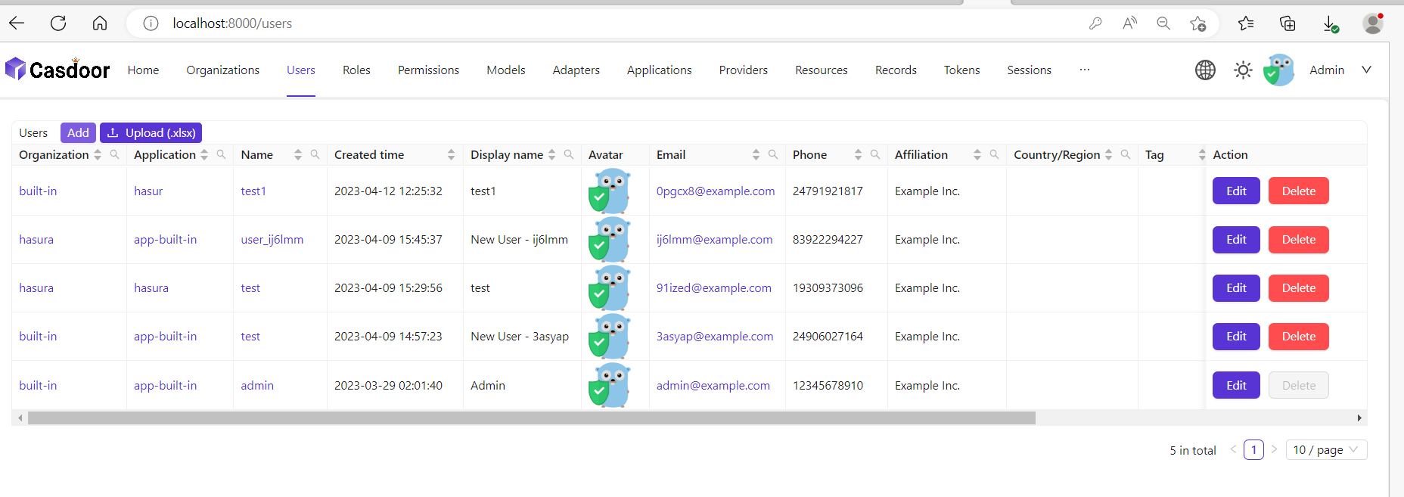Expand the Admin account dropdown
The width and height of the screenshot is (1404, 497).
tap(1366, 70)
